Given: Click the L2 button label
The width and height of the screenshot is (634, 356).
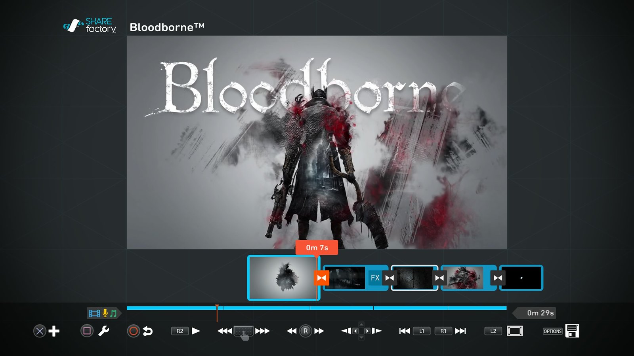Looking at the screenshot, I should (x=493, y=331).
